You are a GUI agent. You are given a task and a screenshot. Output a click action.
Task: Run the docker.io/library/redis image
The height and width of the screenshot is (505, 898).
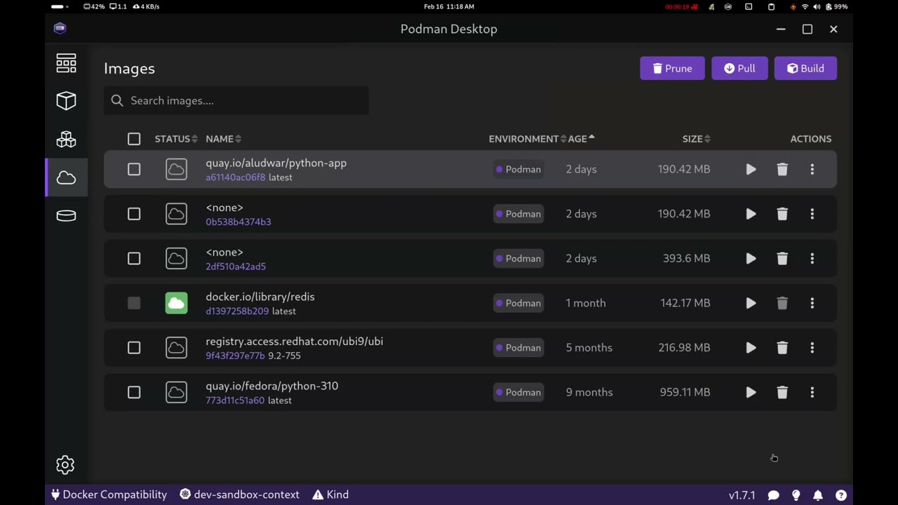click(751, 303)
